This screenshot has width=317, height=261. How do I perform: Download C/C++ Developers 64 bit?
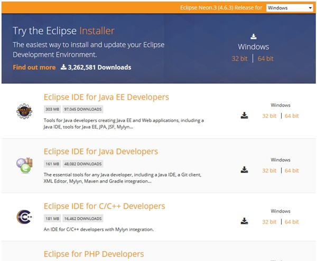click(x=292, y=222)
